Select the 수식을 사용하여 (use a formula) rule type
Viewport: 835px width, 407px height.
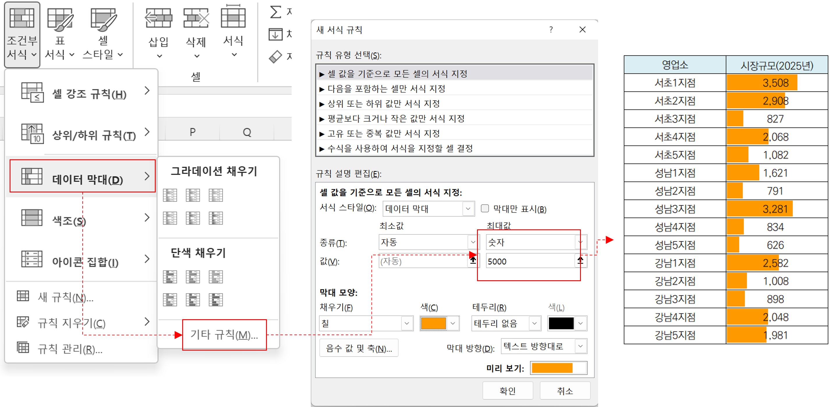point(400,149)
